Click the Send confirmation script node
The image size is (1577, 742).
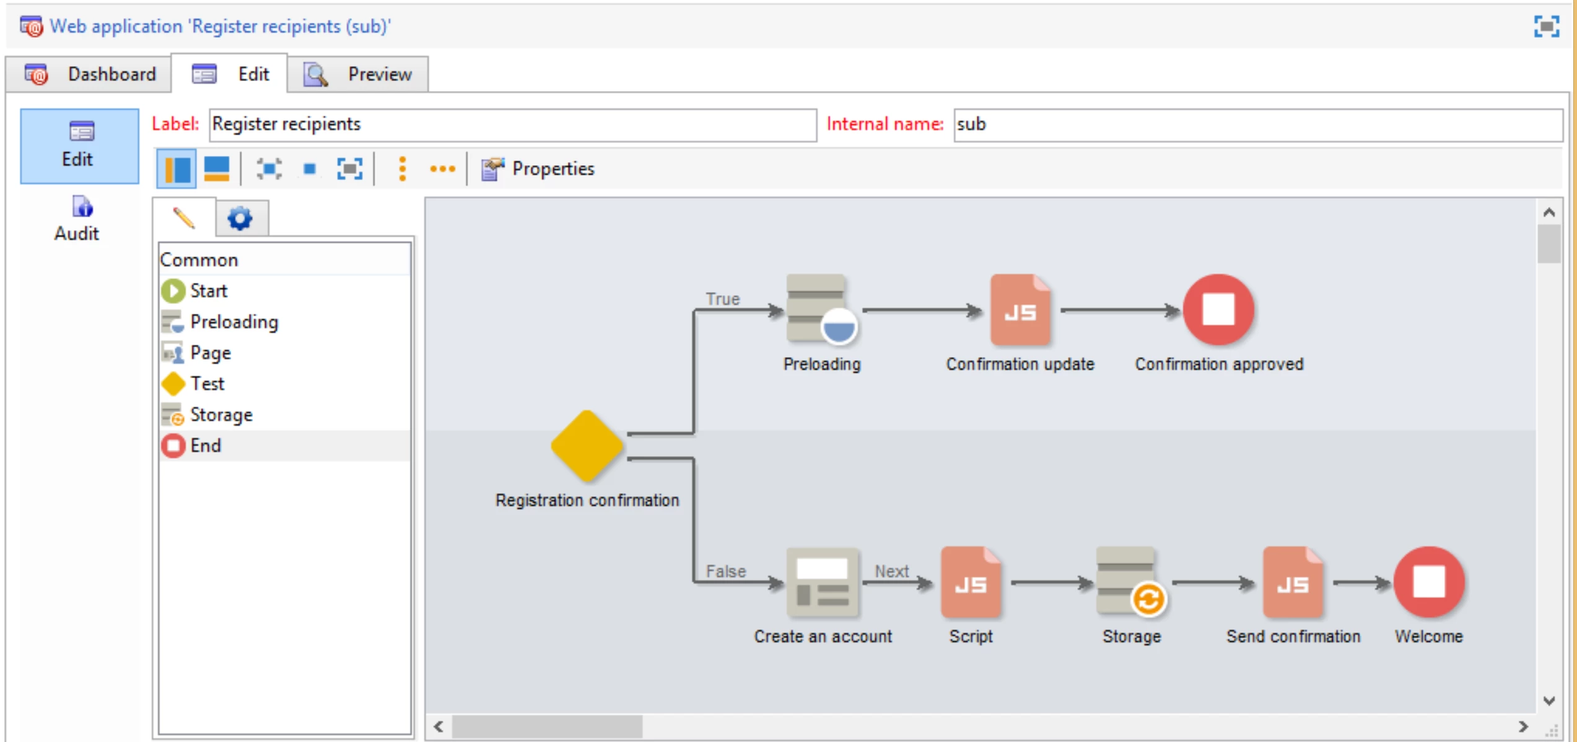pos(1292,582)
